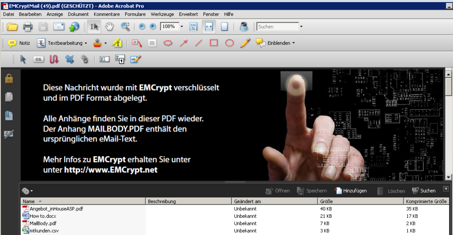
Task: Select the Link tool
Action: coord(84,59)
